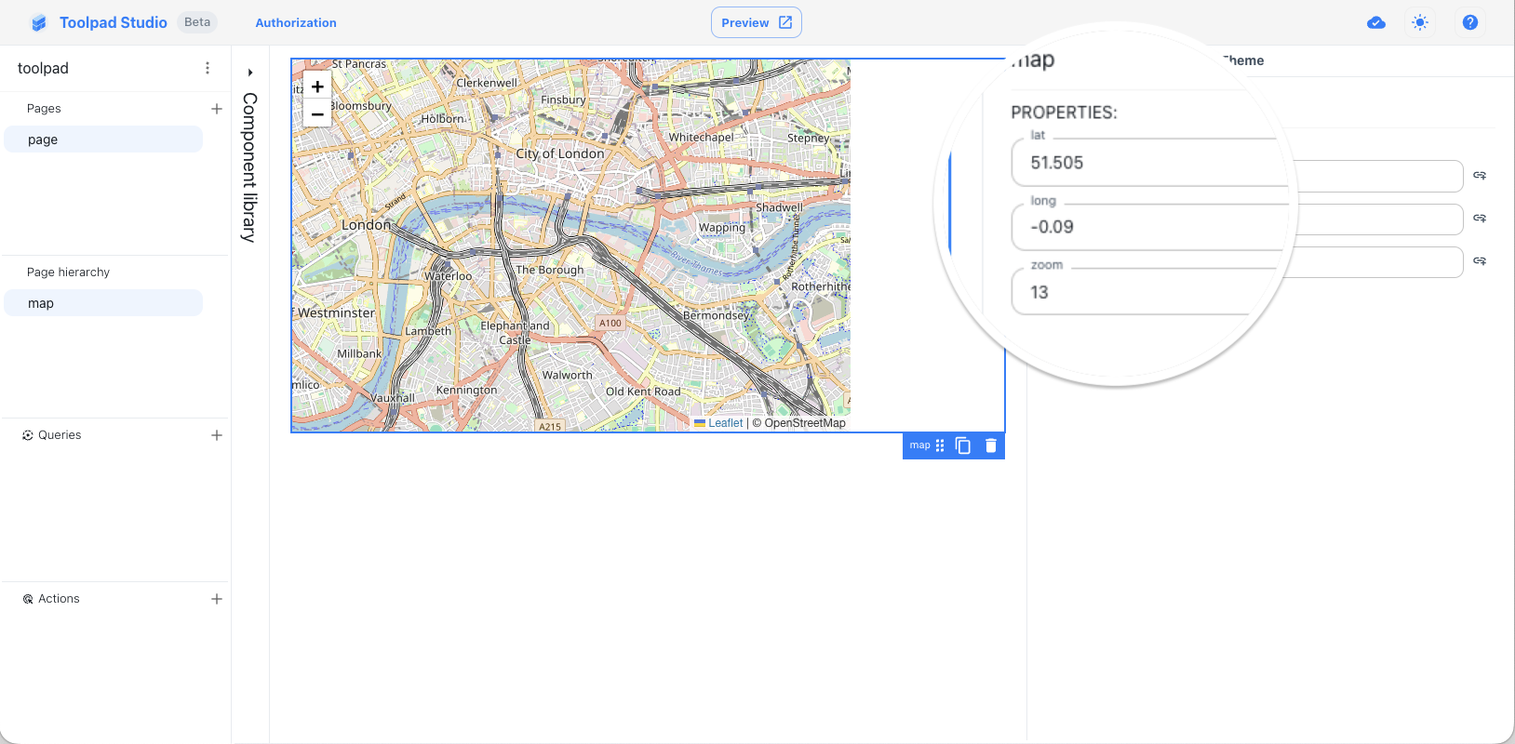Viewport: 1515px width, 744px height.
Task: Duplicate the map component with copy icon
Action: coord(963,446)
